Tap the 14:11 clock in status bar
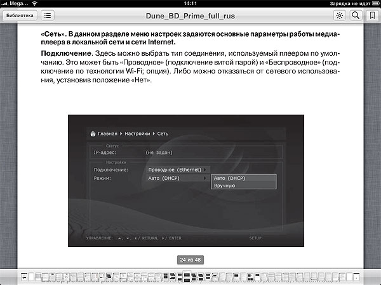 pyautogui.click(x=190, y=4)
